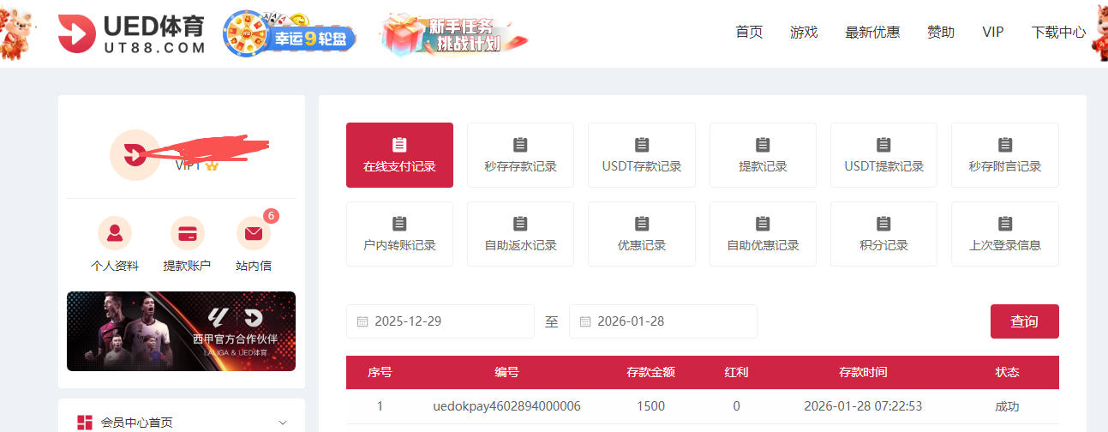
Task: Show the 提款记录 tab
Action: (x=763, y=154)
